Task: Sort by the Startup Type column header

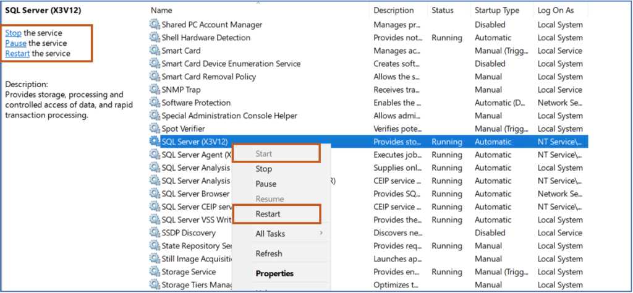Action: (497, 10)
